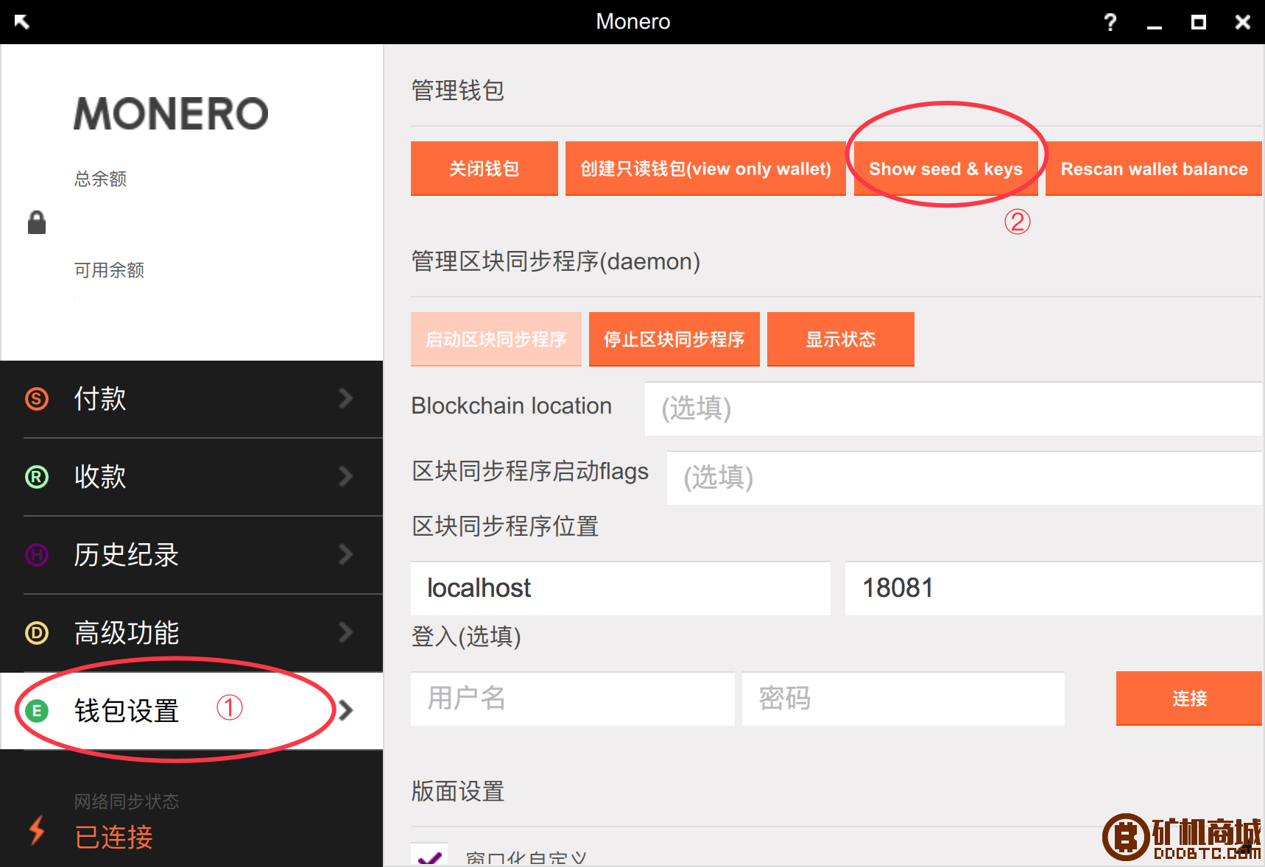Focus the Blockchain location input field

tap(954, 408)
